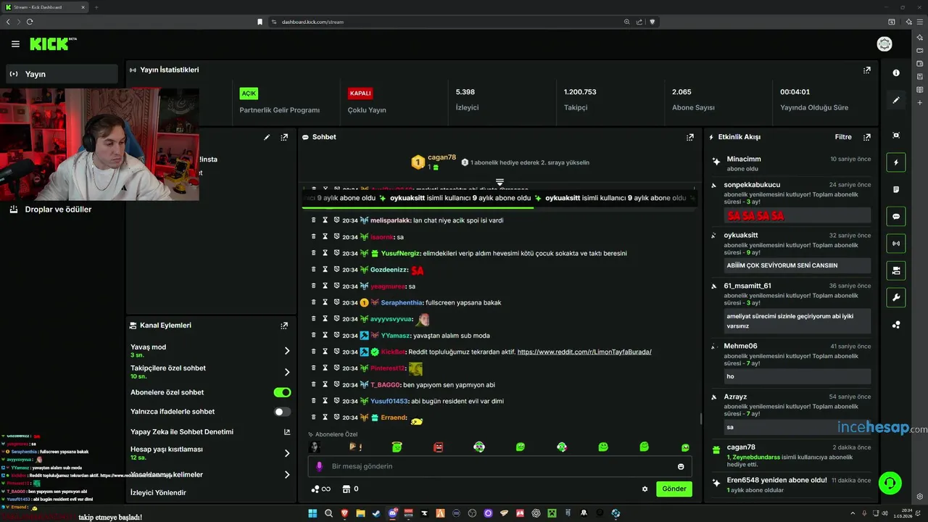This screenshot has height=522, width=928.
Task: Click the purple microphone icon in message box
Action: [x=319, y=466]
